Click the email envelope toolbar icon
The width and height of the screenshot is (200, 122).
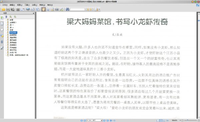click(23, 9)
